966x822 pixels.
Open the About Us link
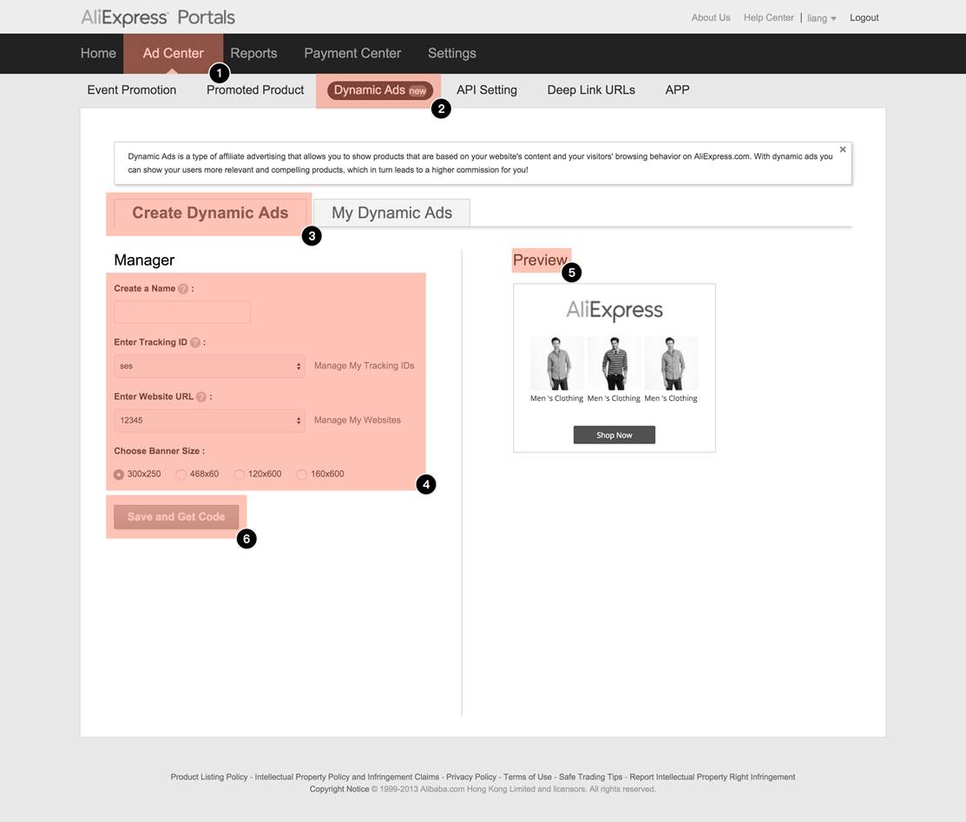pyautogui.click(x=711, y=18)
